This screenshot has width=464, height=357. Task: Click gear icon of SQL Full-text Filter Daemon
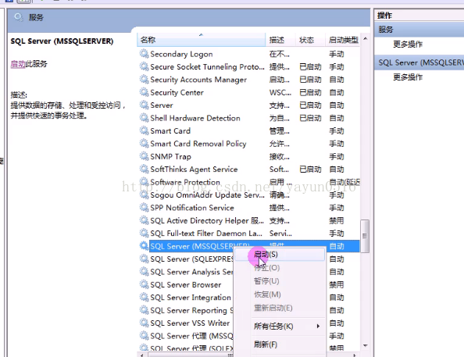[x=144, y=234]
